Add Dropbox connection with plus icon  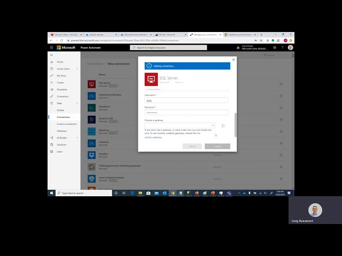[281, 155]
